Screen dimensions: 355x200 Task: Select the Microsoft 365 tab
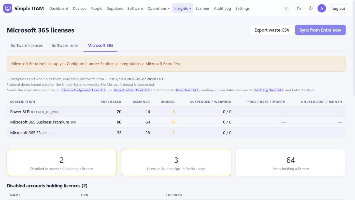pos(100,45)
